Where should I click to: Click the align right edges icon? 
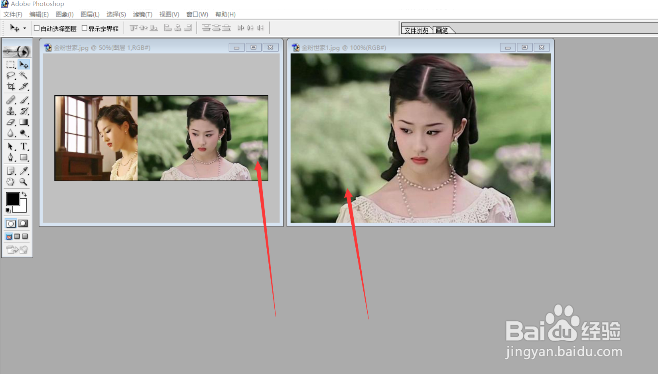pyautogui.click(x=188, y=28)
